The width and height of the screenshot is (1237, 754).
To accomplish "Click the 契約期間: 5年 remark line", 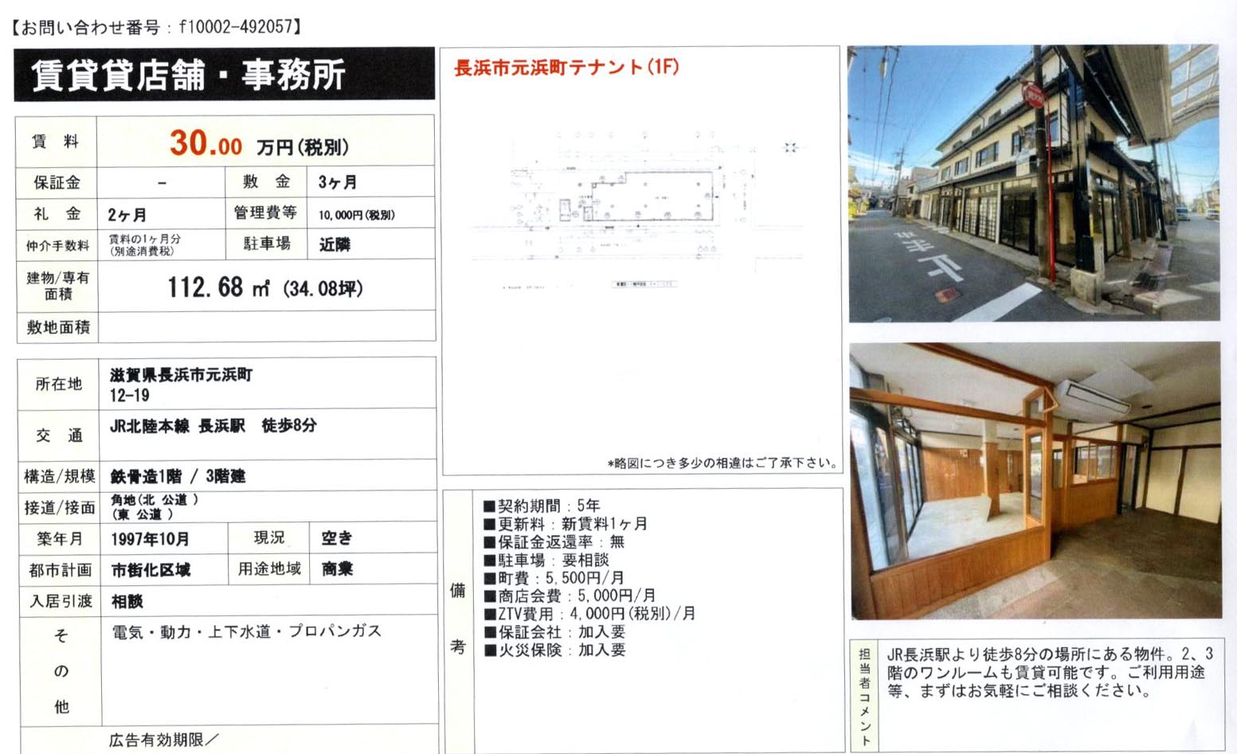I will point(542,506).
